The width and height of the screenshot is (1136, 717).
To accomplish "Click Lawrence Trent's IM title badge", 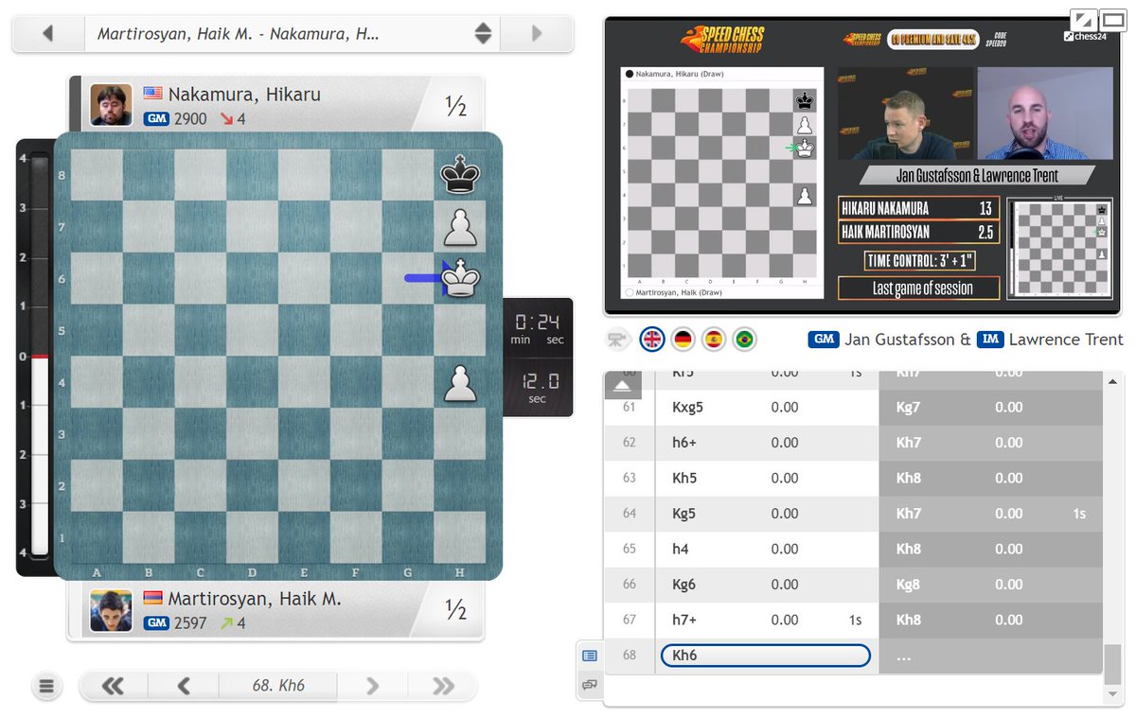I will (x=991, y=340).
